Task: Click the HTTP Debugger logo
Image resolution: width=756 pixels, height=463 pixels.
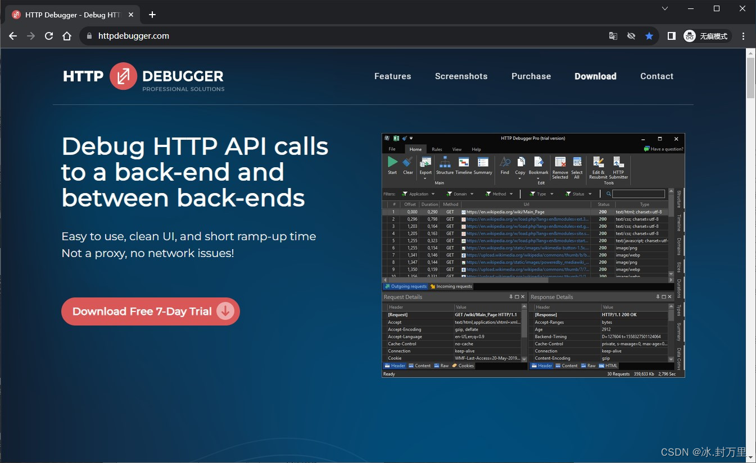Action: coord(143,77)
